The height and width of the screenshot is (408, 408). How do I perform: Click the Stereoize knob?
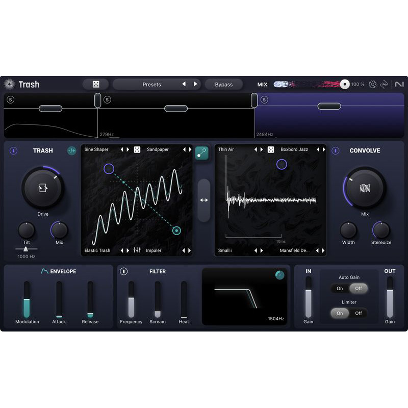[x=381, y=231]
